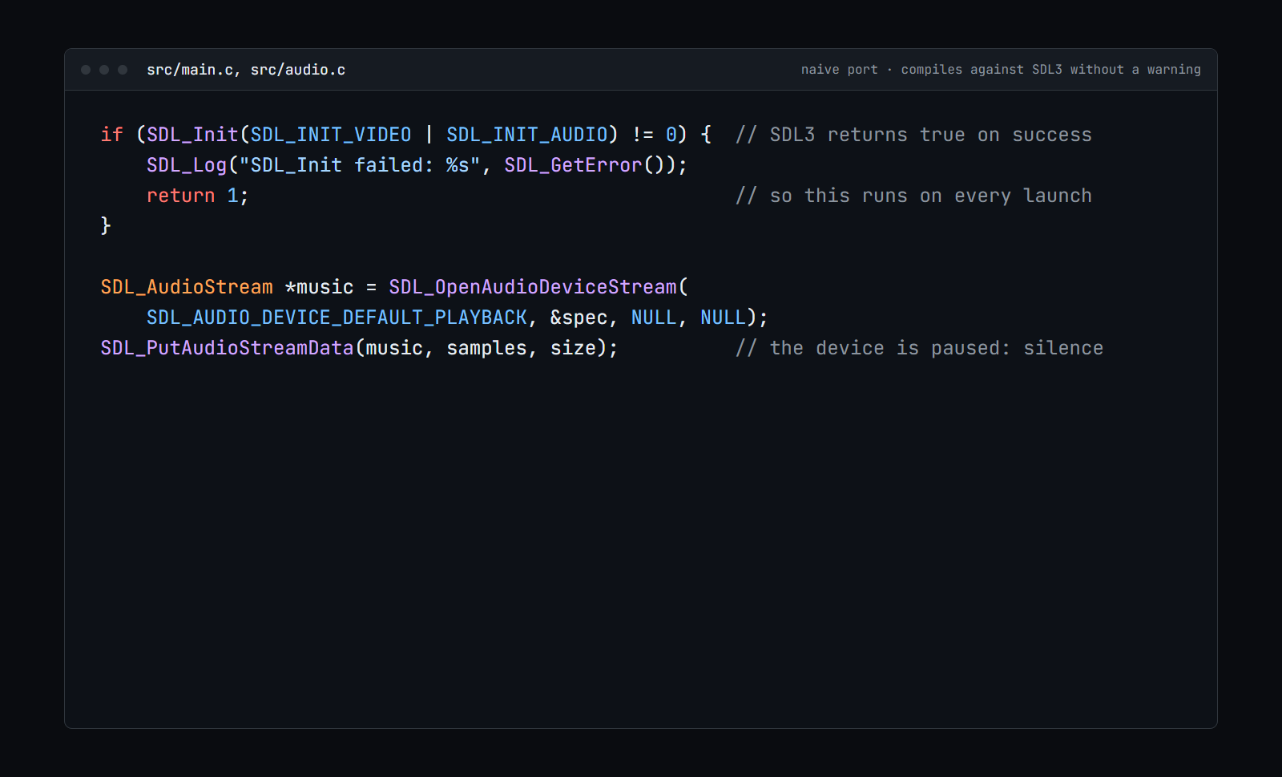Click the closing brace of the if block

[106, 225]
